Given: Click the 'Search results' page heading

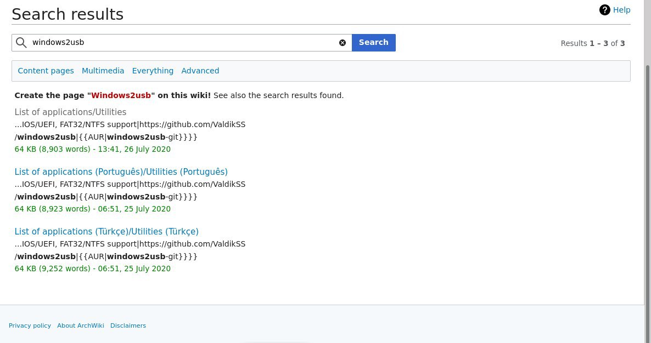Looking at the screenshot, I should coord(68,14).
